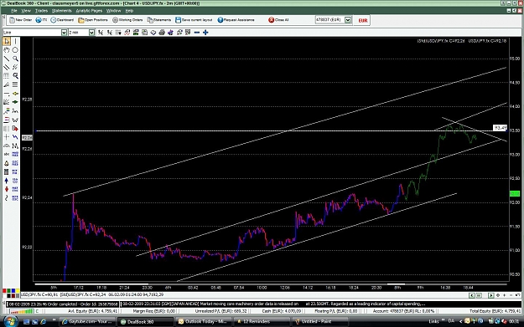
Task: Click the Unrealized P/L (EUR) status value
Action: tap(220, 311)
